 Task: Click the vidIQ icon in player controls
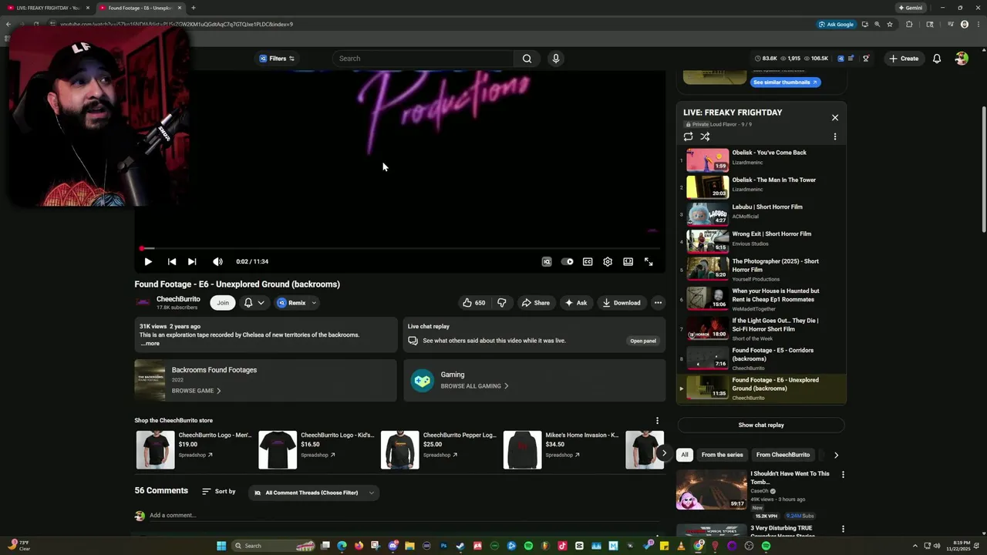[547, 262]
